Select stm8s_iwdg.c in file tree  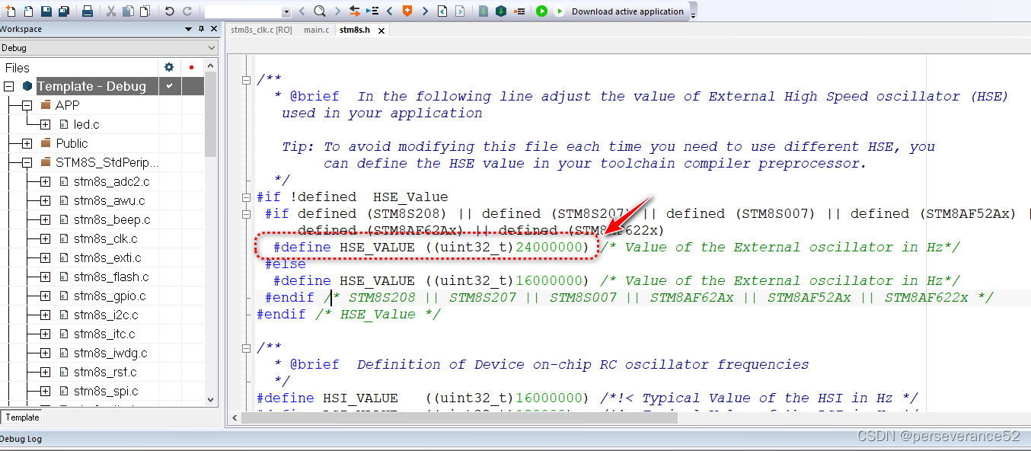110,353
